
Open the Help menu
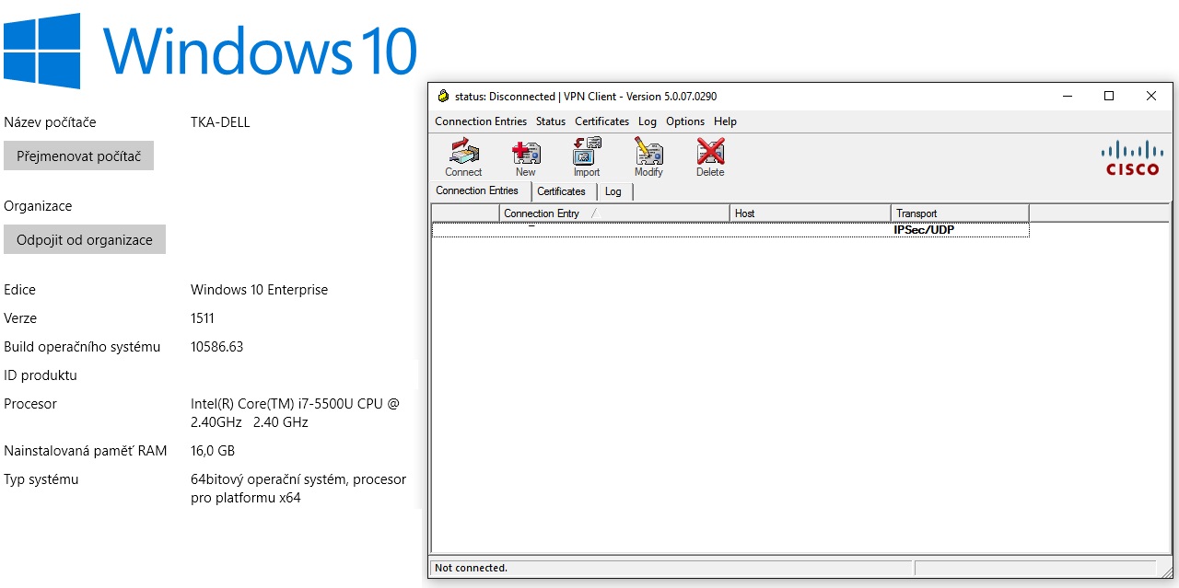(x=725, y=121)
